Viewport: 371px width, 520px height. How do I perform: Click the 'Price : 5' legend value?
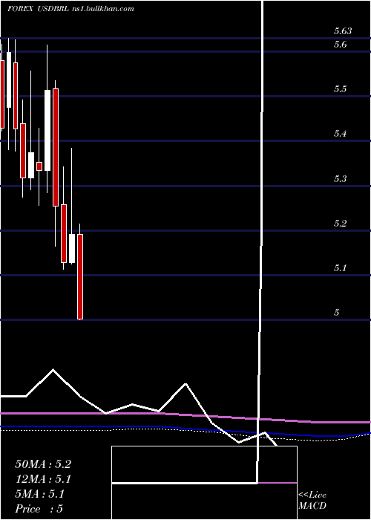(39, 509)
